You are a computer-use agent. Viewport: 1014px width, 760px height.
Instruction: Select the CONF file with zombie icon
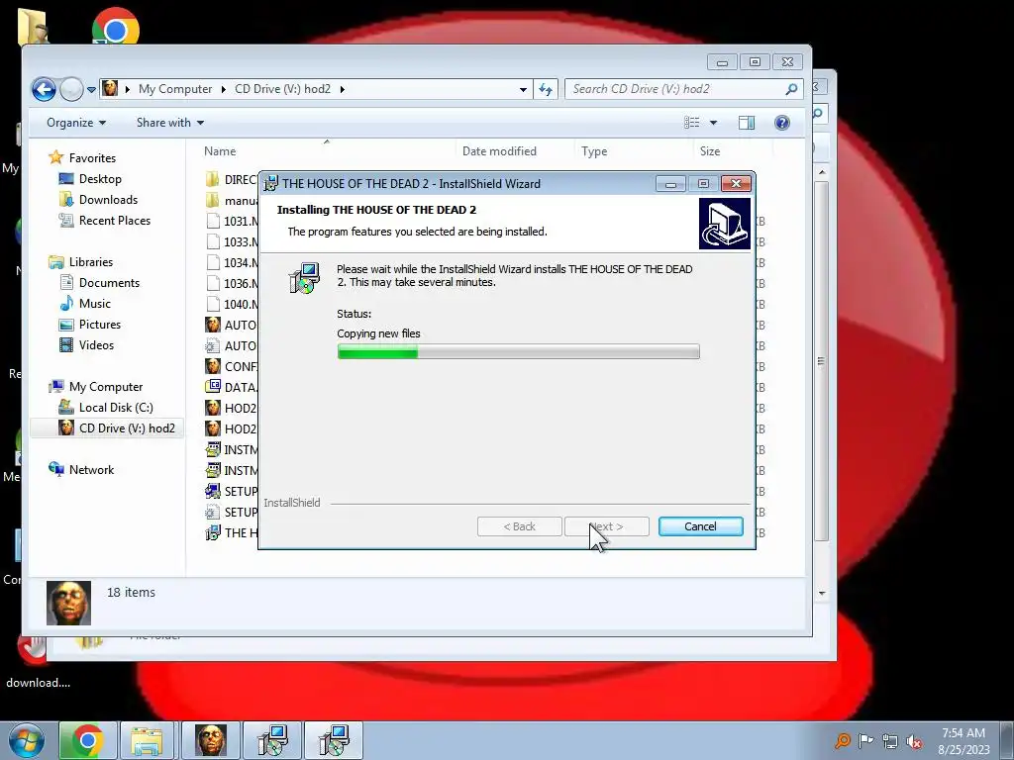213,366
